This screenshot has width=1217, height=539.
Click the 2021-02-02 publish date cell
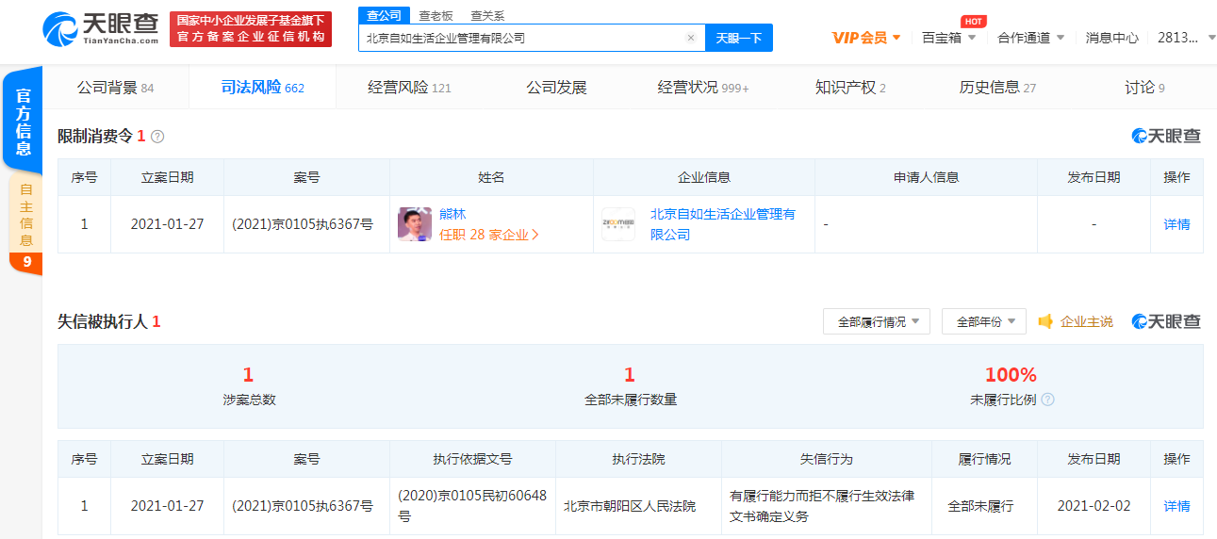click(x=1094, y=506)
